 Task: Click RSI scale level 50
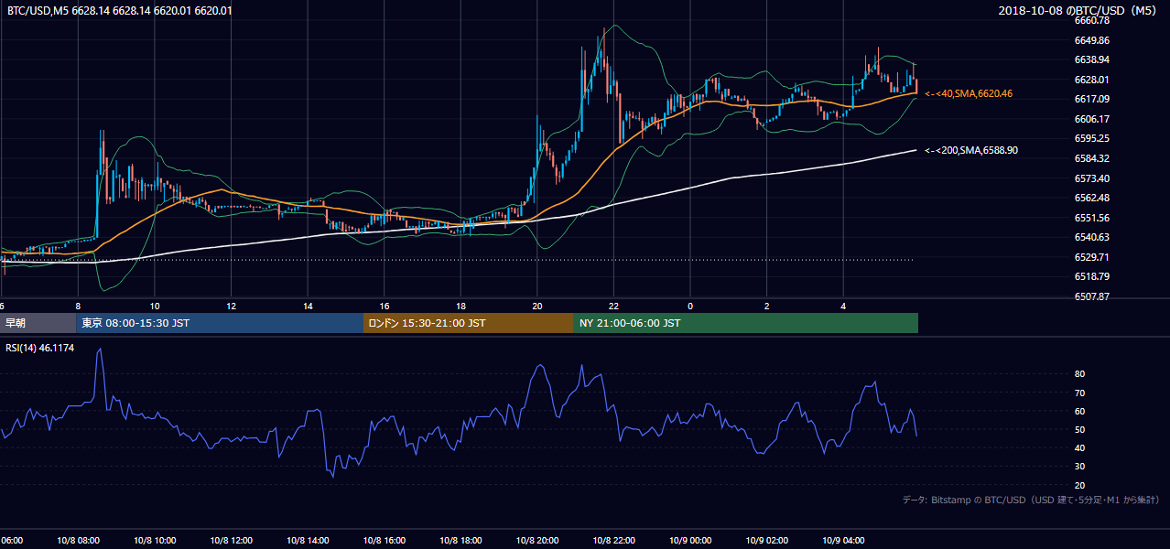(x=1080, y=429)
